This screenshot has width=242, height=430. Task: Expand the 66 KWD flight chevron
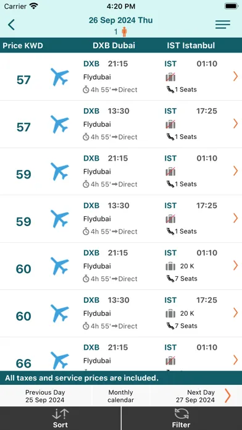235,360
